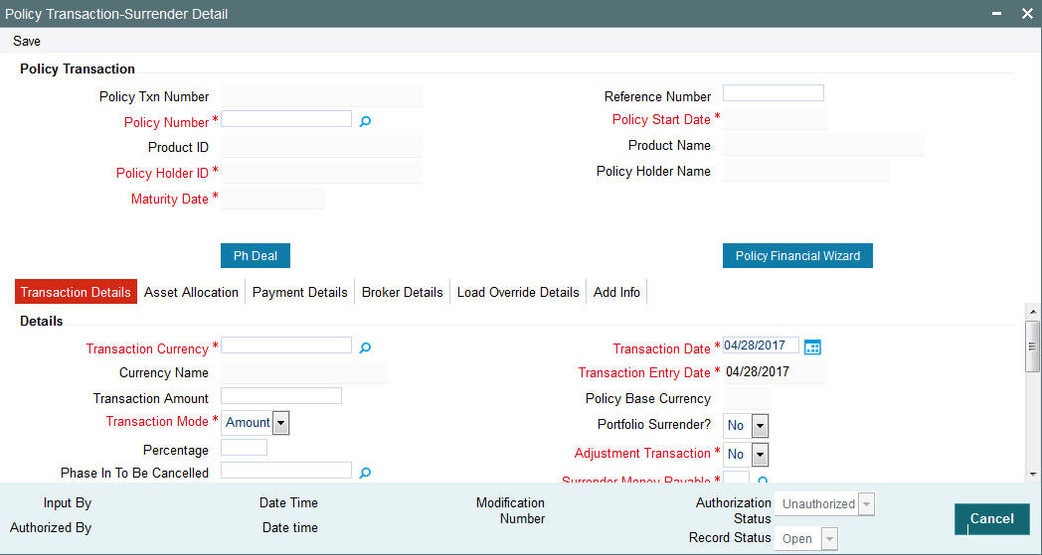Switch to the Transaction Details tab

click(x=76, y=292)
